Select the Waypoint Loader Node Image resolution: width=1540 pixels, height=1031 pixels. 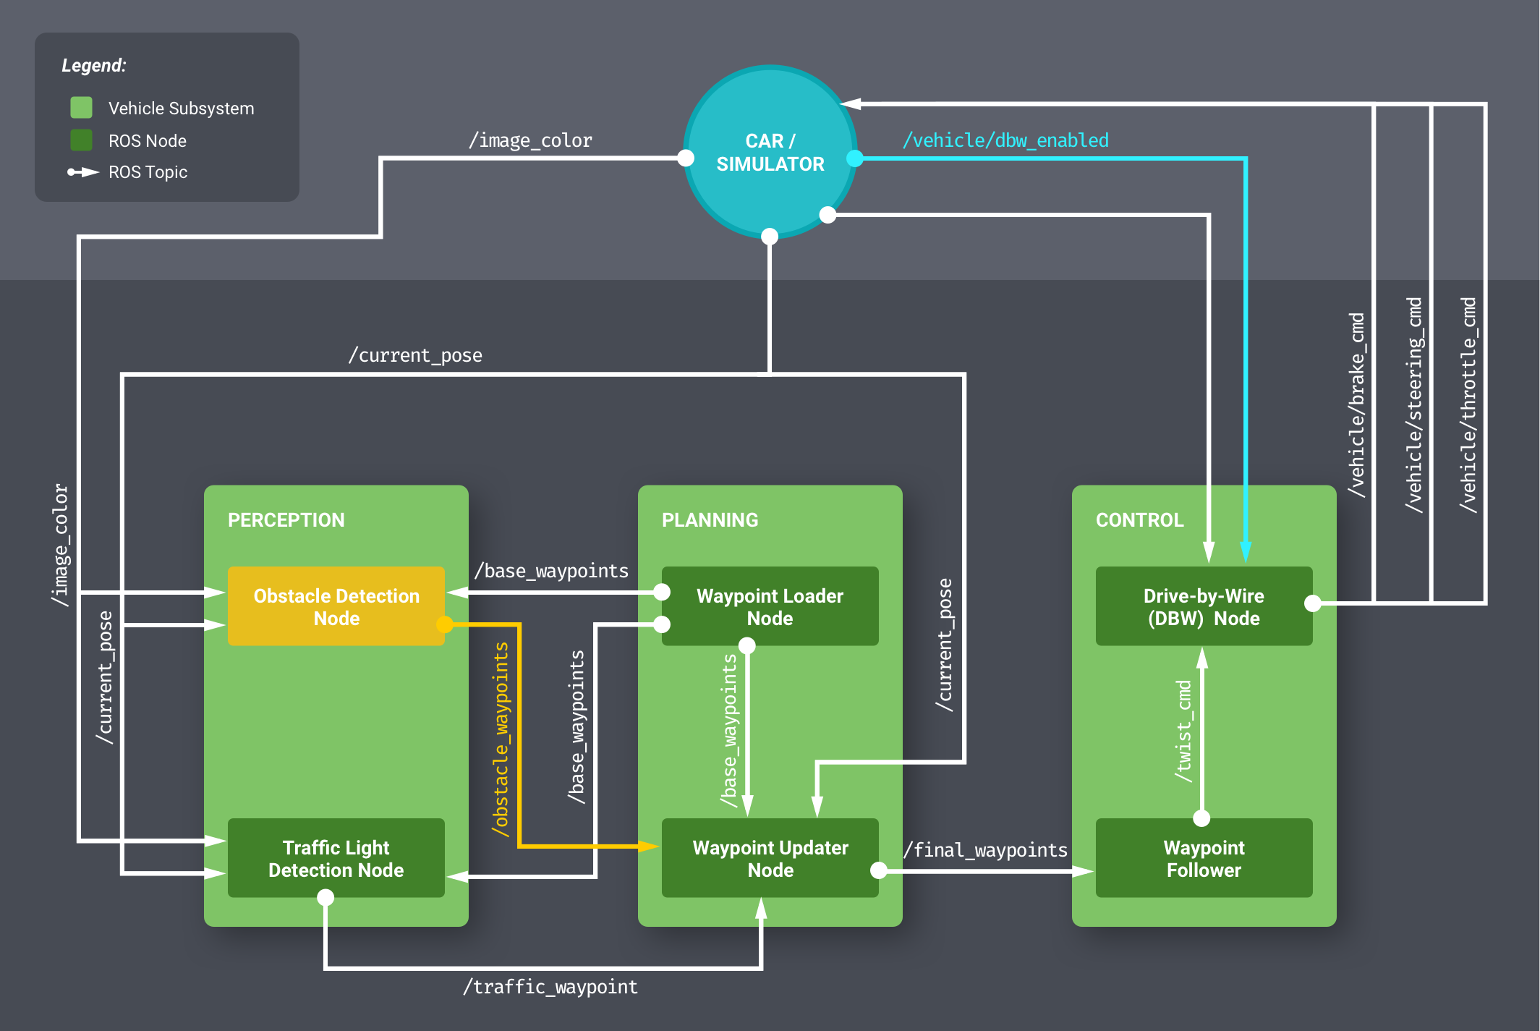[x=770, y=606]
